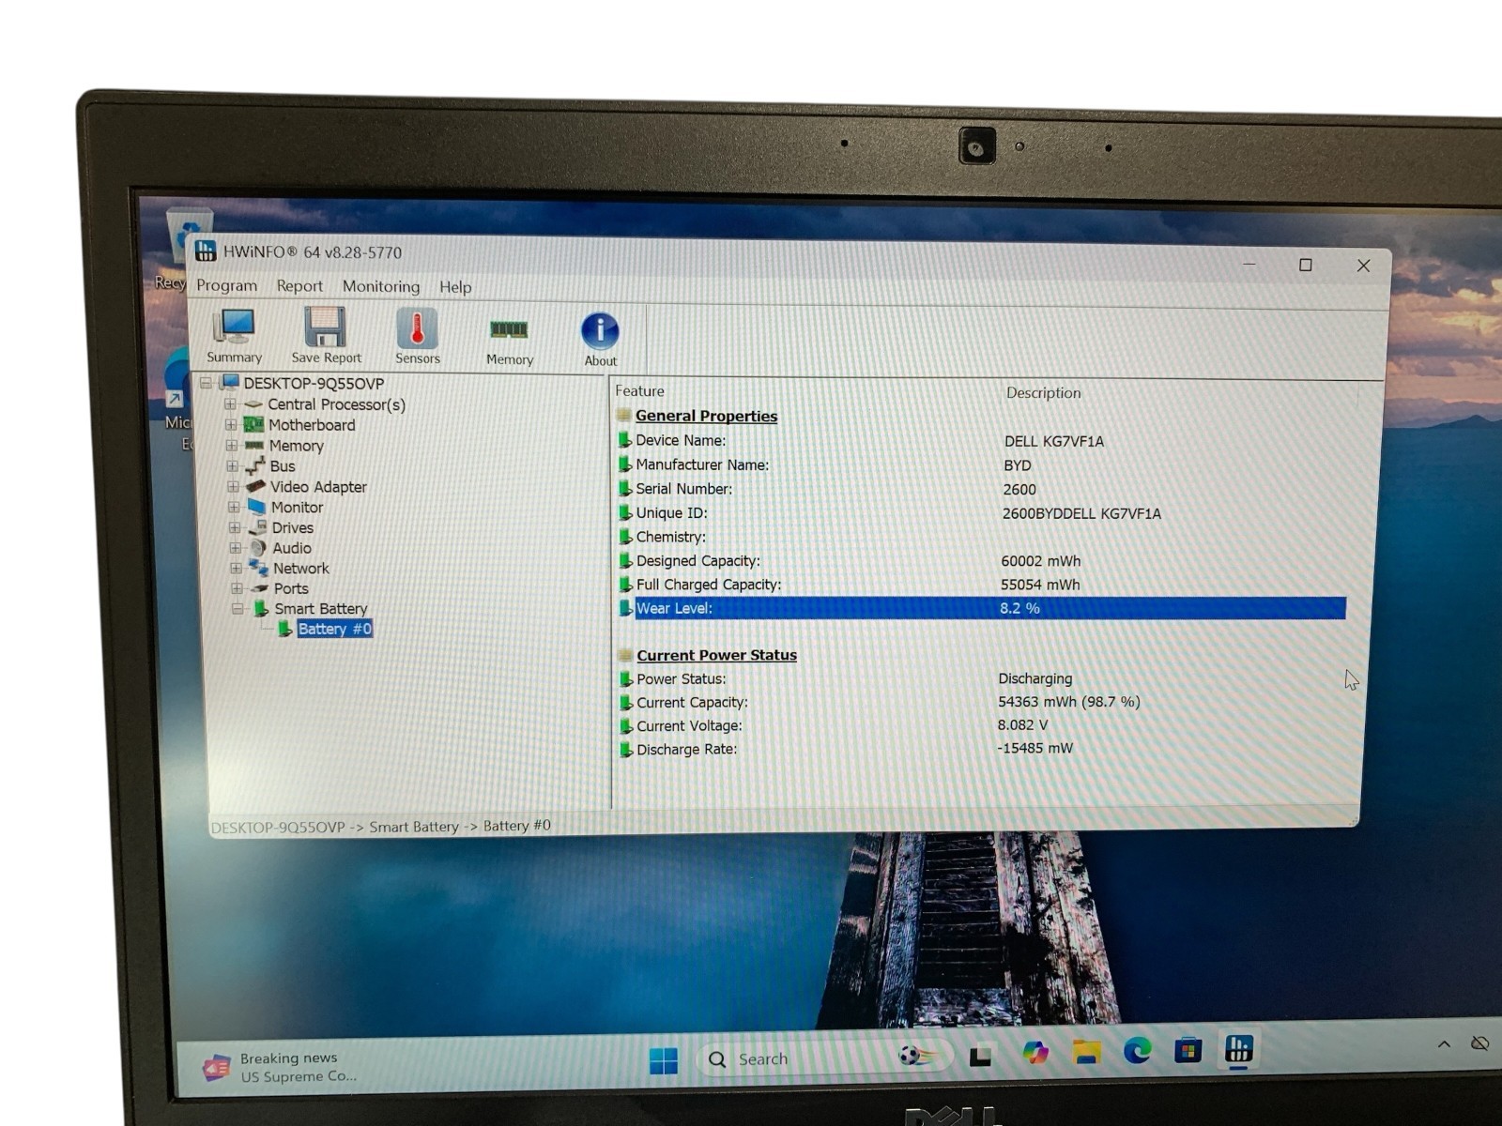Open the Program menu
The image size is (1502, 1126).
point(226,285)
